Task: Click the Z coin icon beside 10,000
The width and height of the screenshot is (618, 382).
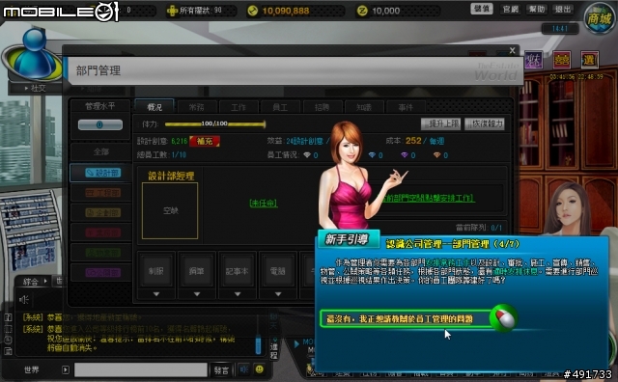Action: (x=362, y=11)
